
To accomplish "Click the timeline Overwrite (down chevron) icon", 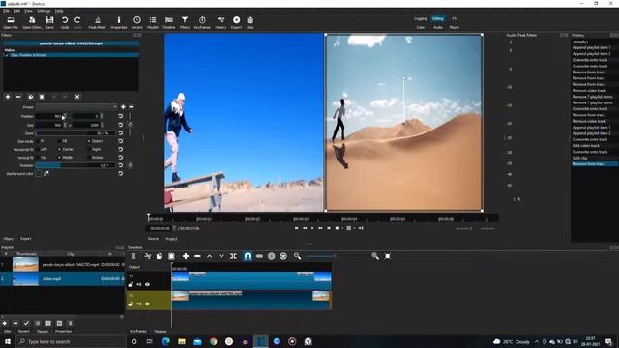I will pos(221,256).
